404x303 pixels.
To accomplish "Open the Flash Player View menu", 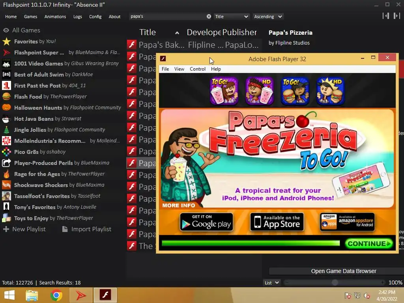I will (x=179, y=69).
